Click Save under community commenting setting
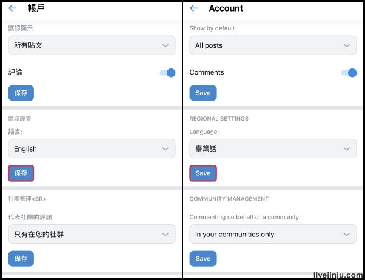Screen dimensions: 365x280 click(x=203, y=259)
